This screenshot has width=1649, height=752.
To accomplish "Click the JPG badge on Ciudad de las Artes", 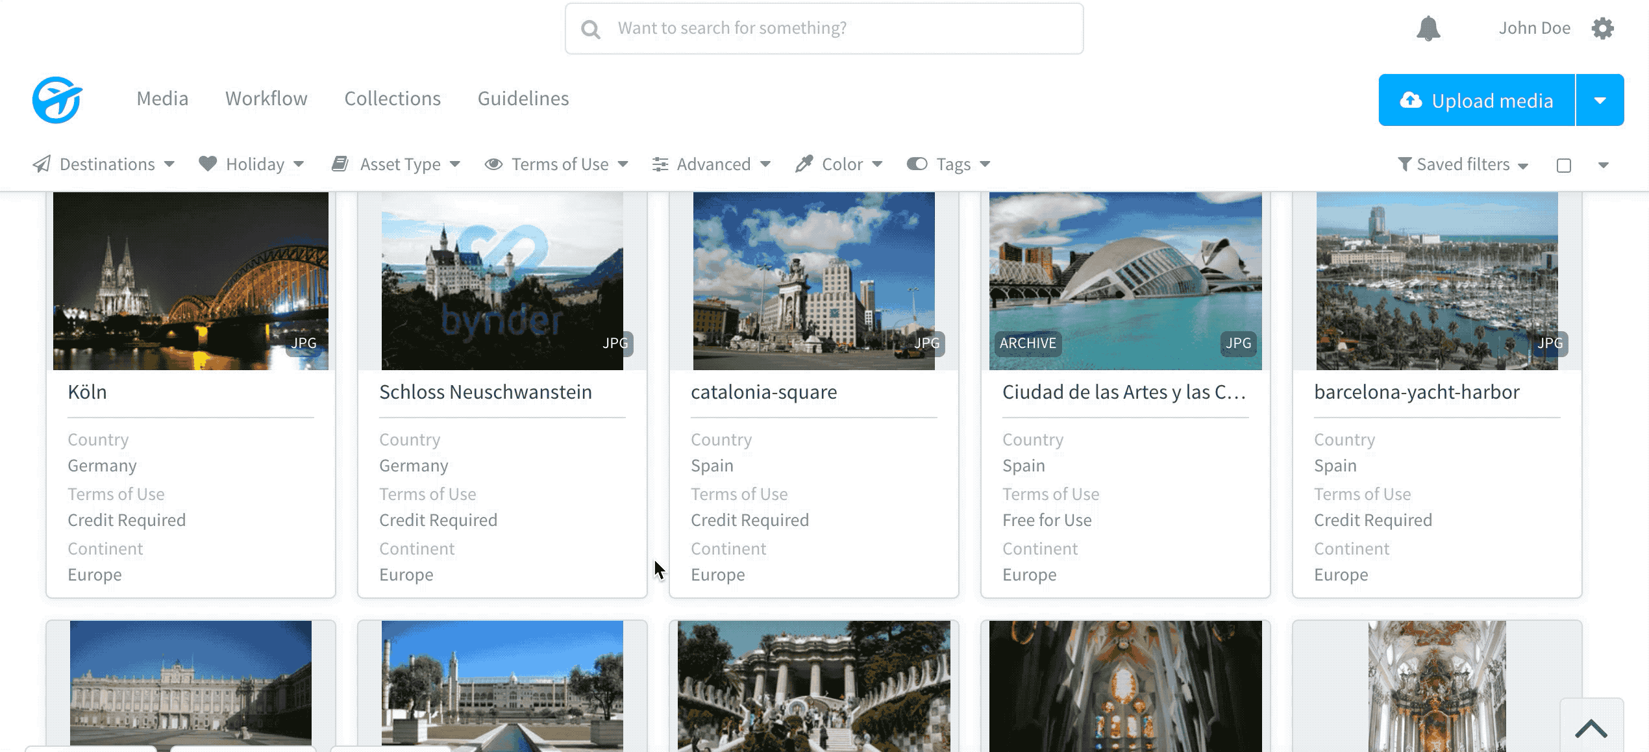I will click(x=1238, y=343).
